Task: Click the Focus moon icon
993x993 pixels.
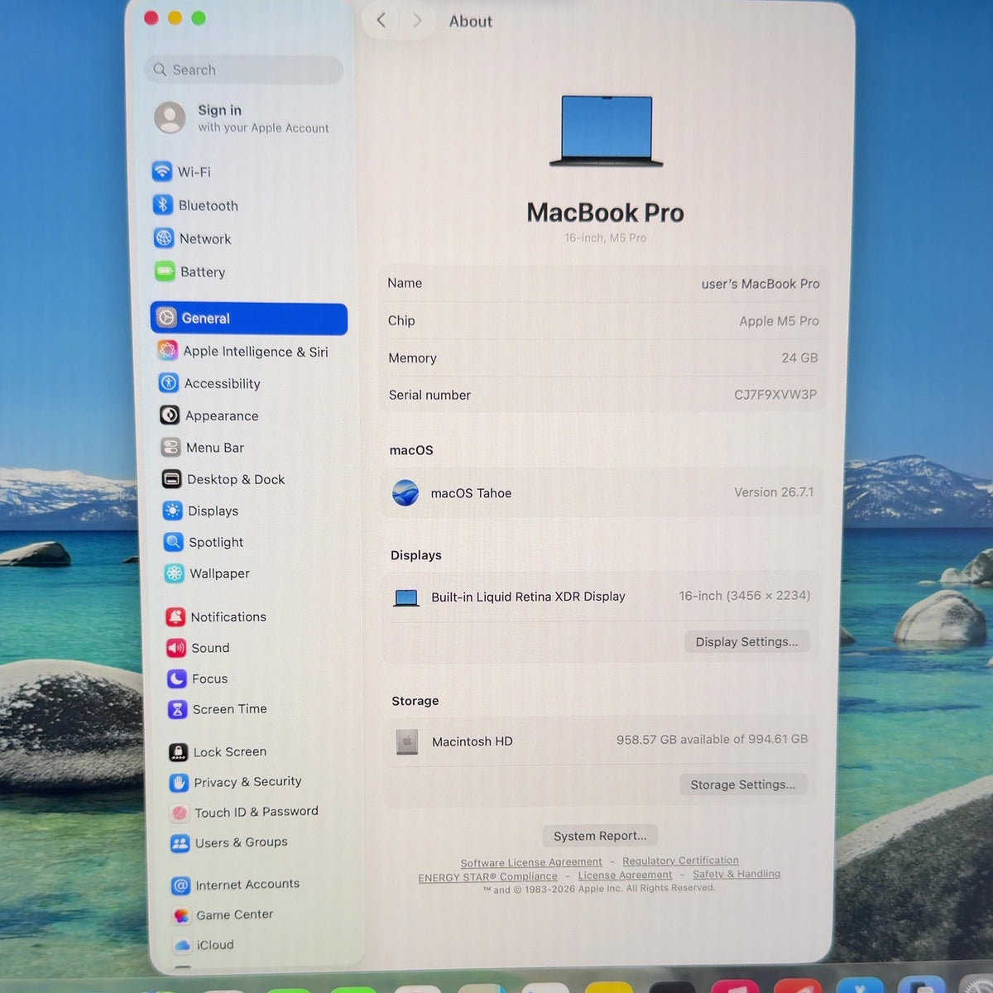Action: (x=177, y=679)
